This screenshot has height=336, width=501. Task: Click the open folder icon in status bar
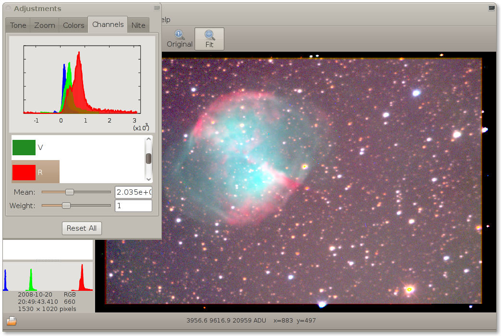12,321
